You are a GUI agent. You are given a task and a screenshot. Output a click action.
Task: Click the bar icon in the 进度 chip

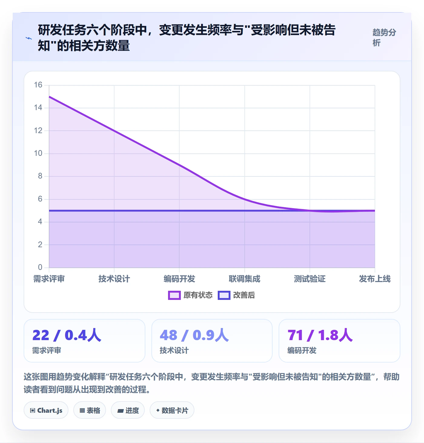click(121, 411)
